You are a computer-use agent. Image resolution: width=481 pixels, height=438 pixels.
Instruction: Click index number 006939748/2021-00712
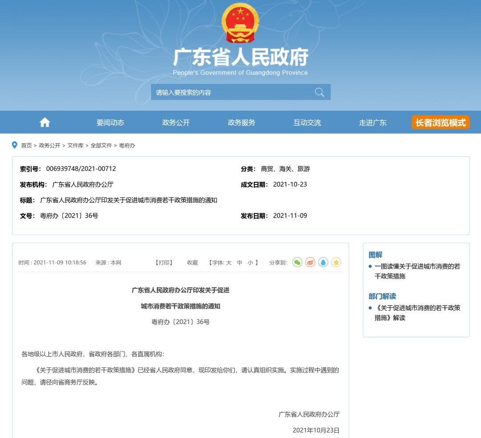[81, 169]
